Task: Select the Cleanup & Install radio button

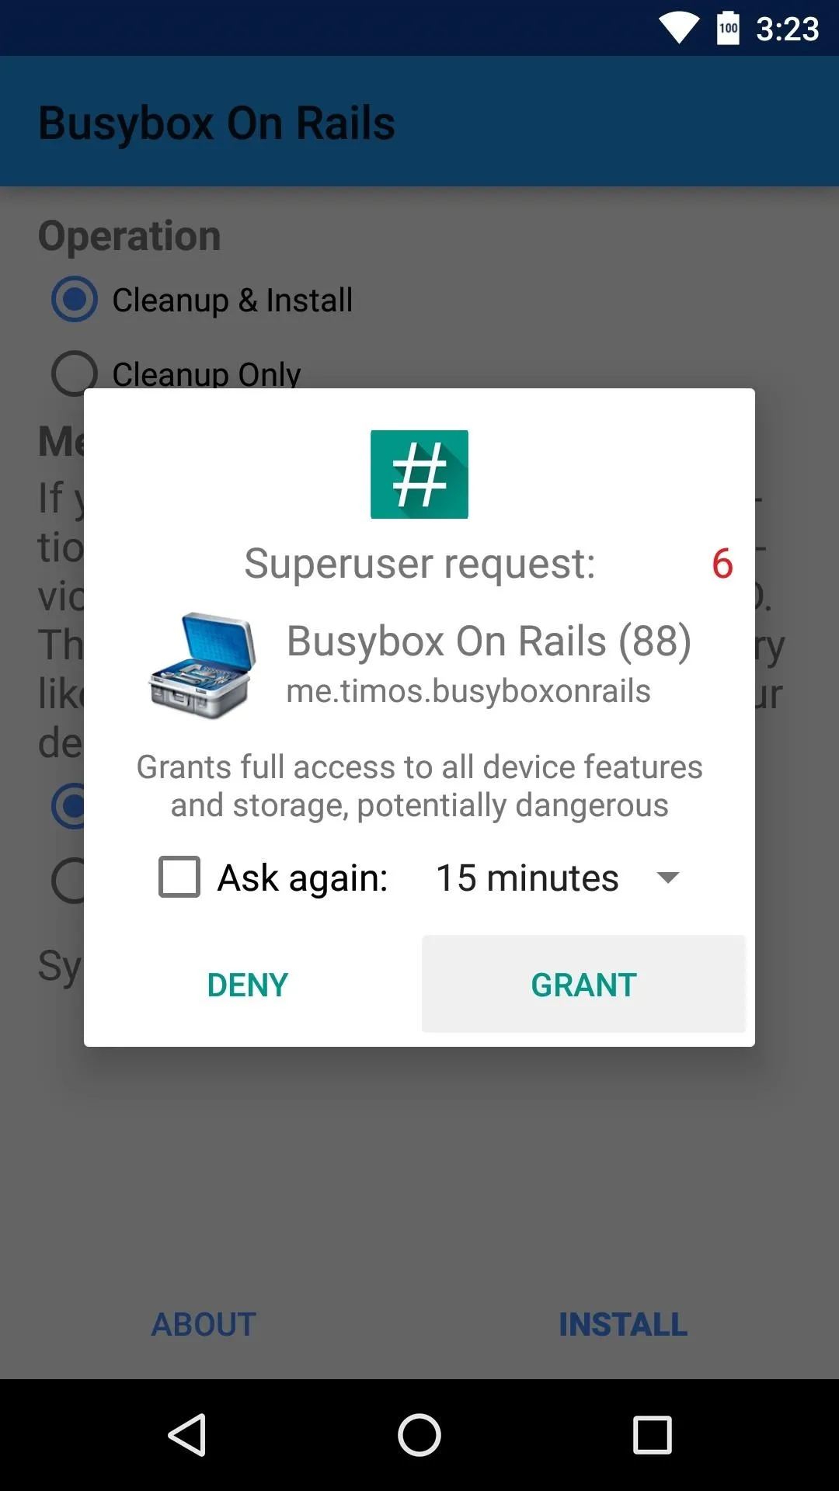Action: pos(75,299)
